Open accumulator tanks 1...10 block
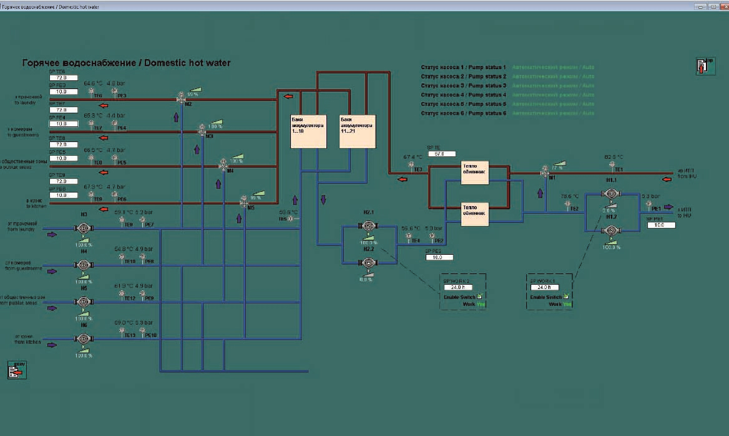 point(308,131)
